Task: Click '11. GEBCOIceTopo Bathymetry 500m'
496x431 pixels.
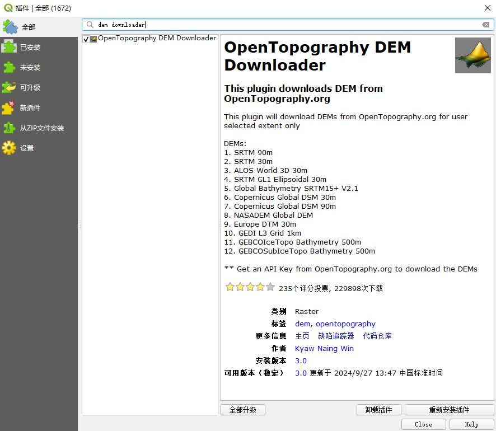Action: pos(293,242)
